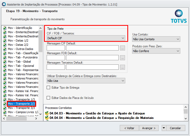Image resolution: width=190 pixels, height=136 pixels.
Task: Select Mov - Identificação step
Action: click(20, 28)
